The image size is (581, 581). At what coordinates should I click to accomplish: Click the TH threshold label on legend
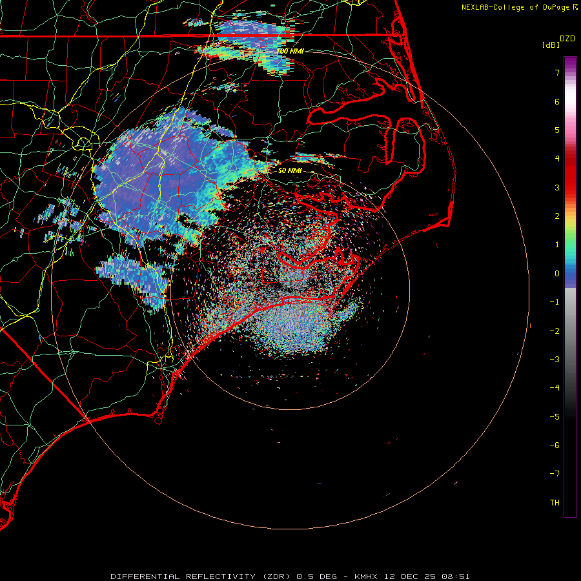(x=555, y=503)
